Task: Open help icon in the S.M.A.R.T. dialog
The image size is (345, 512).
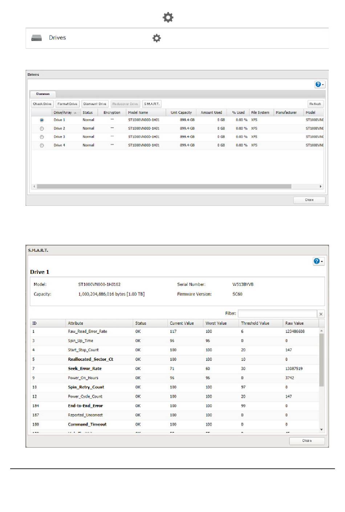Action: click(318, 261)
